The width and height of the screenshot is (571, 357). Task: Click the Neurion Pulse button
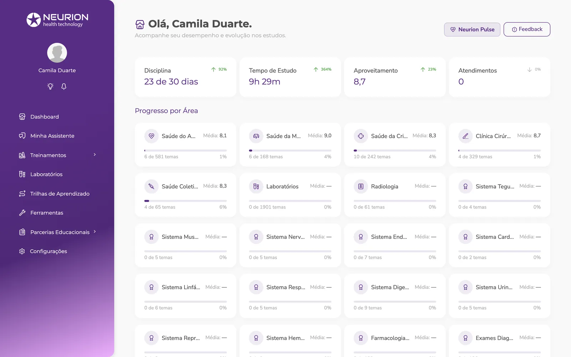472,29
